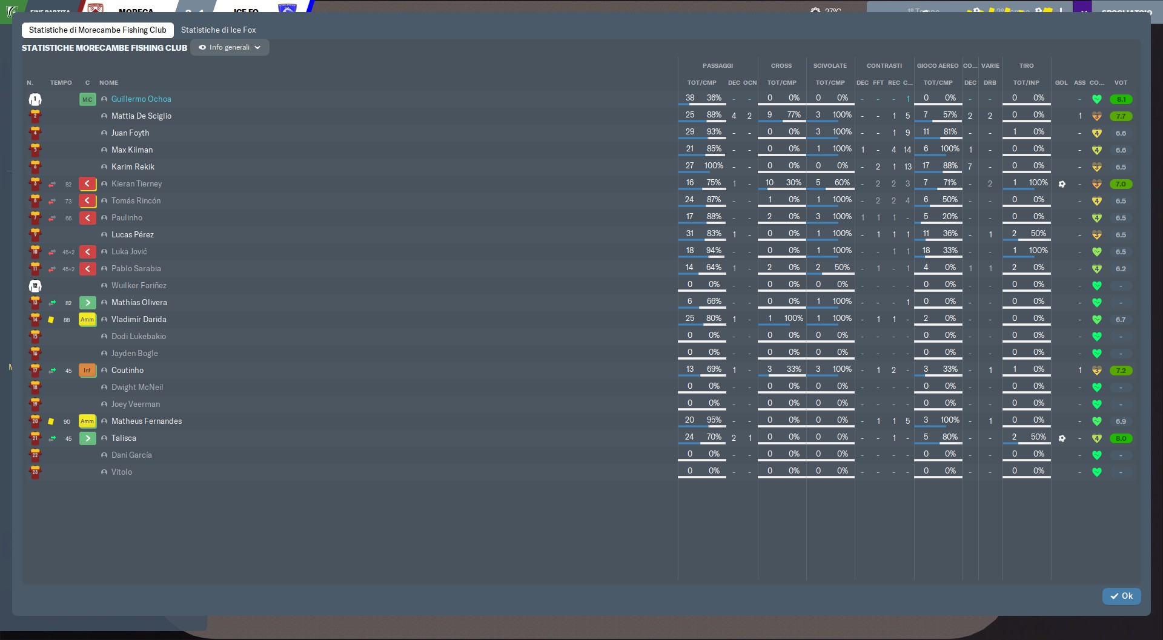Sort by the TEMPO column header
Screen dimensions: 1163x640
(61, 83)
